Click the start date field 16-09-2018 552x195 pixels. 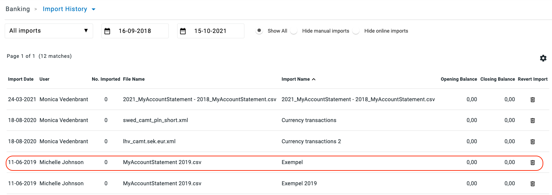coord(135,31)
